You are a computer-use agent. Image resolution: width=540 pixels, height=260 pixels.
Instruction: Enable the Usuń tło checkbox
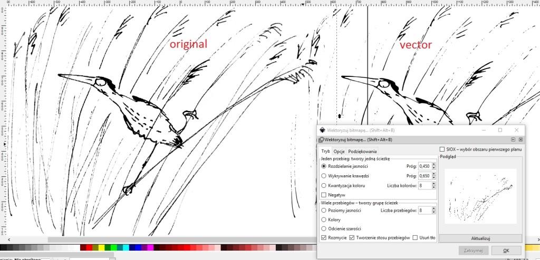click(415, 238)
